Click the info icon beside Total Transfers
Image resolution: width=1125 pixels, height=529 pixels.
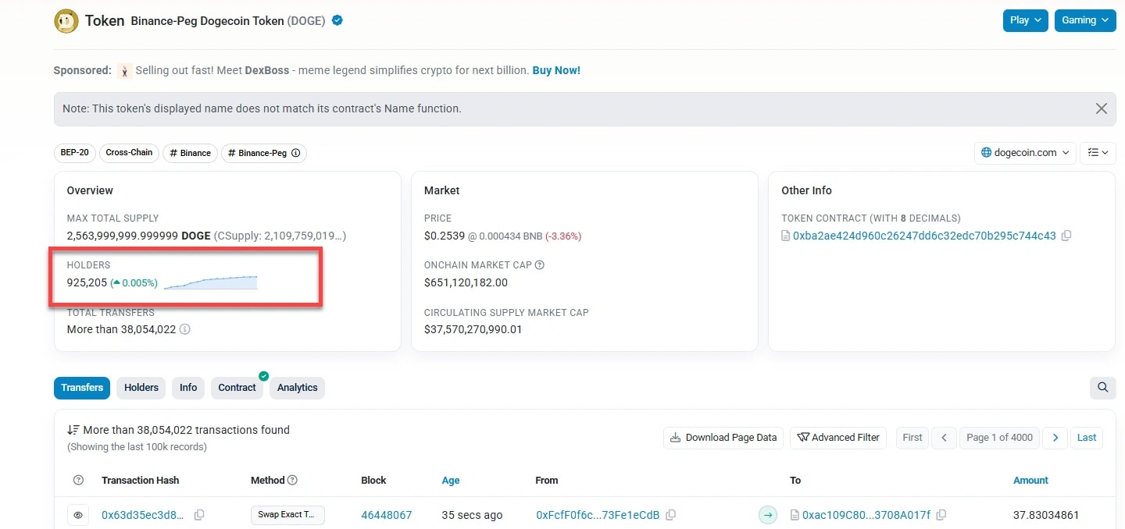pos(185,329)
